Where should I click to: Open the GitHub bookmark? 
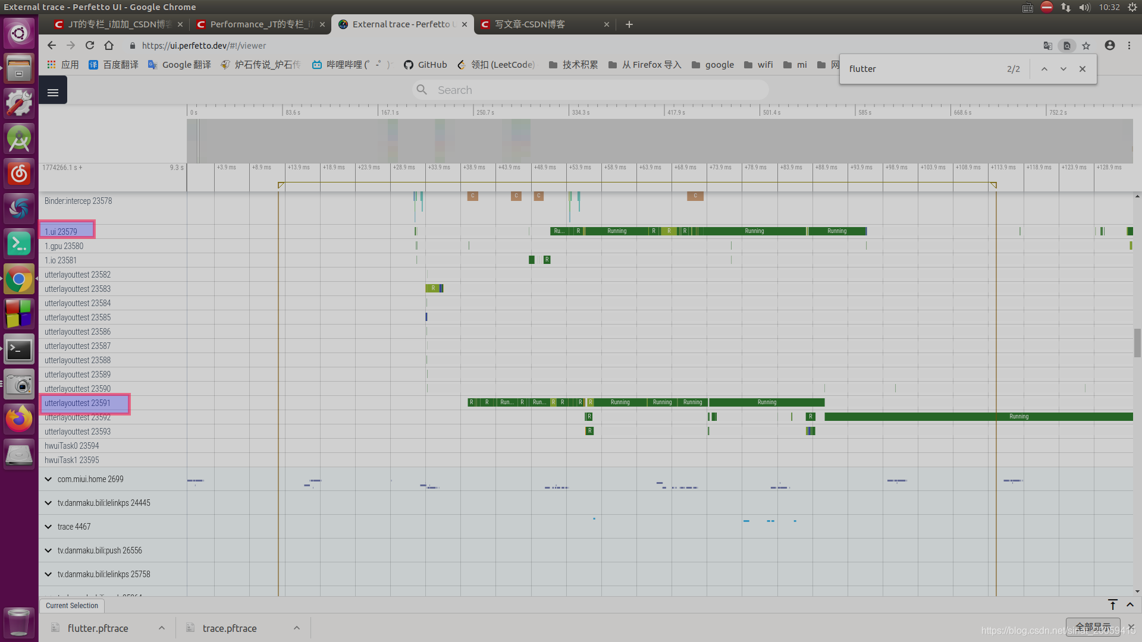pos(425,65)
